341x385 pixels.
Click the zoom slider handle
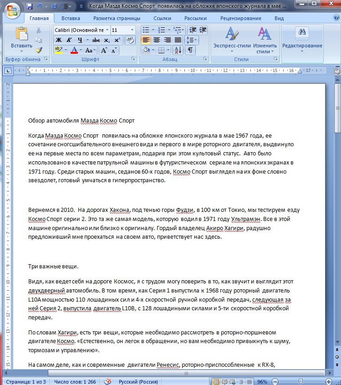point(300,381)
